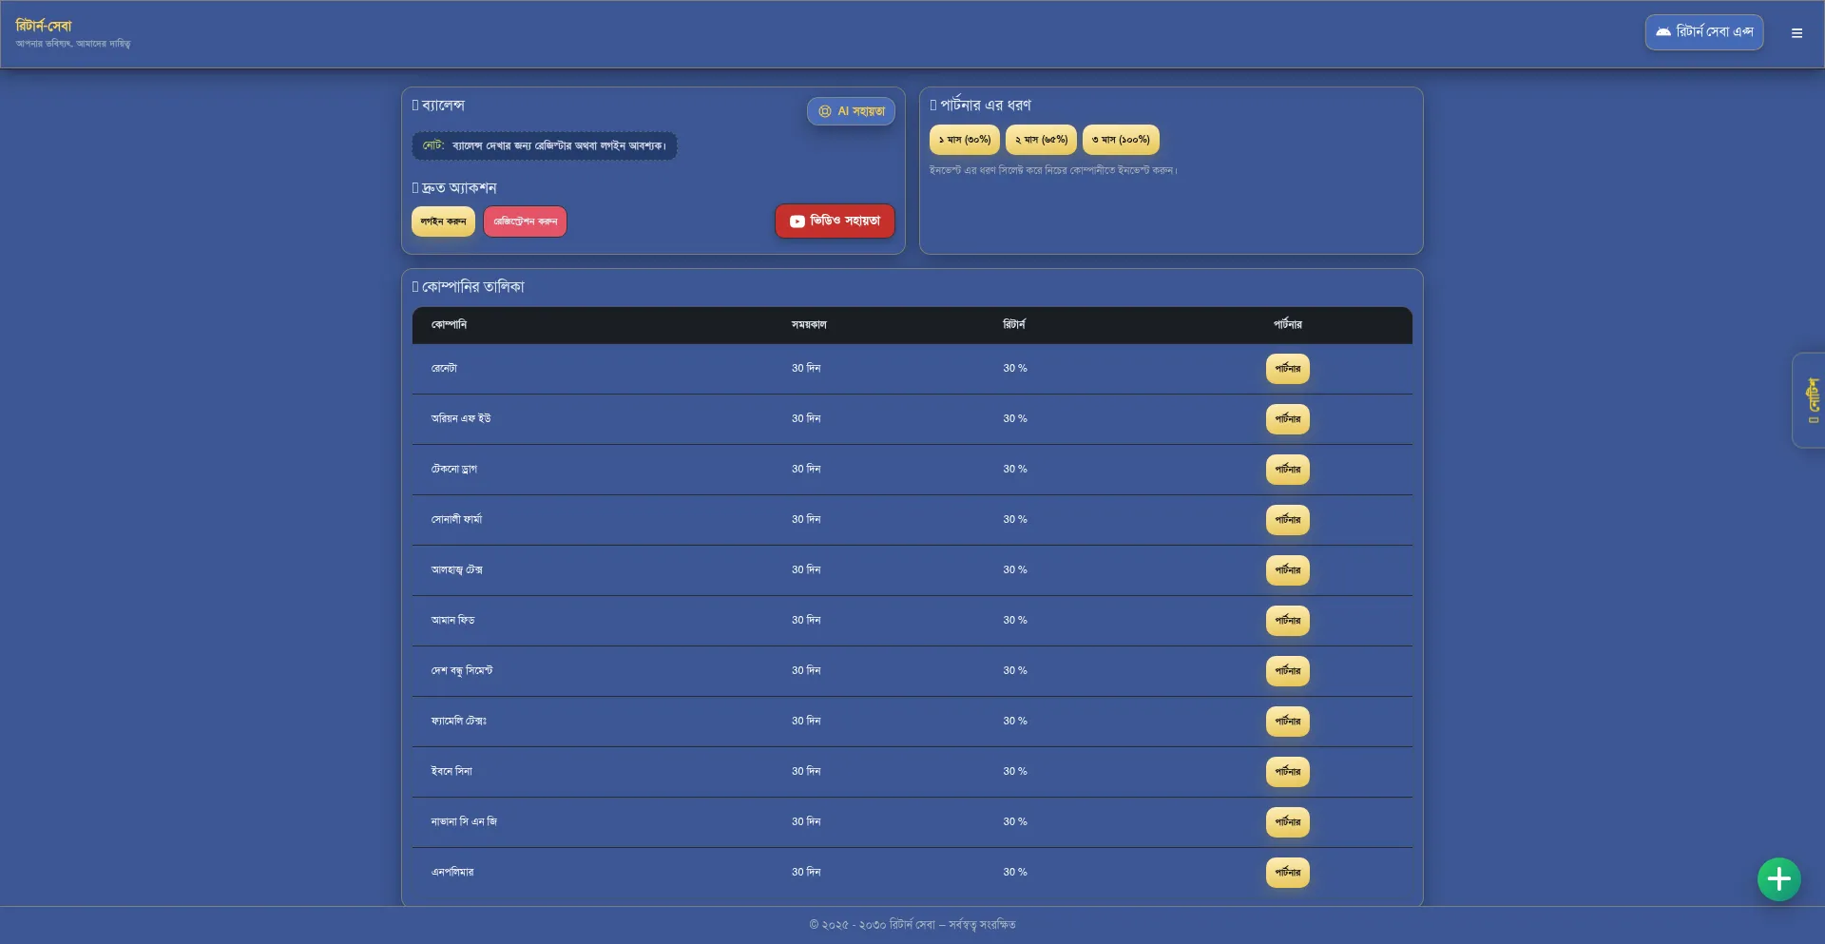Click the সময়কাল column header

coord(809,325)
